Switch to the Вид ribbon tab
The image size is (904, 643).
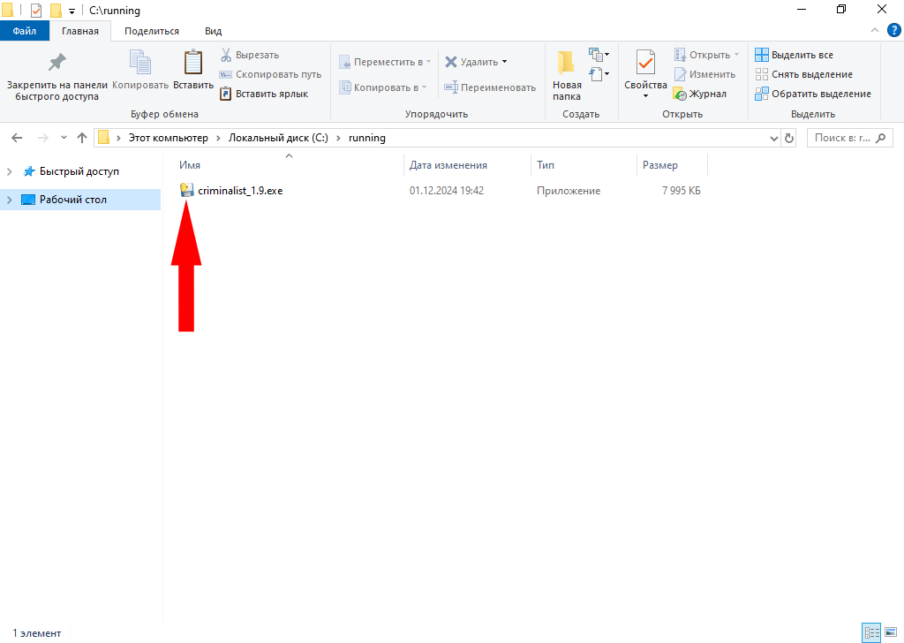[213, 31]
